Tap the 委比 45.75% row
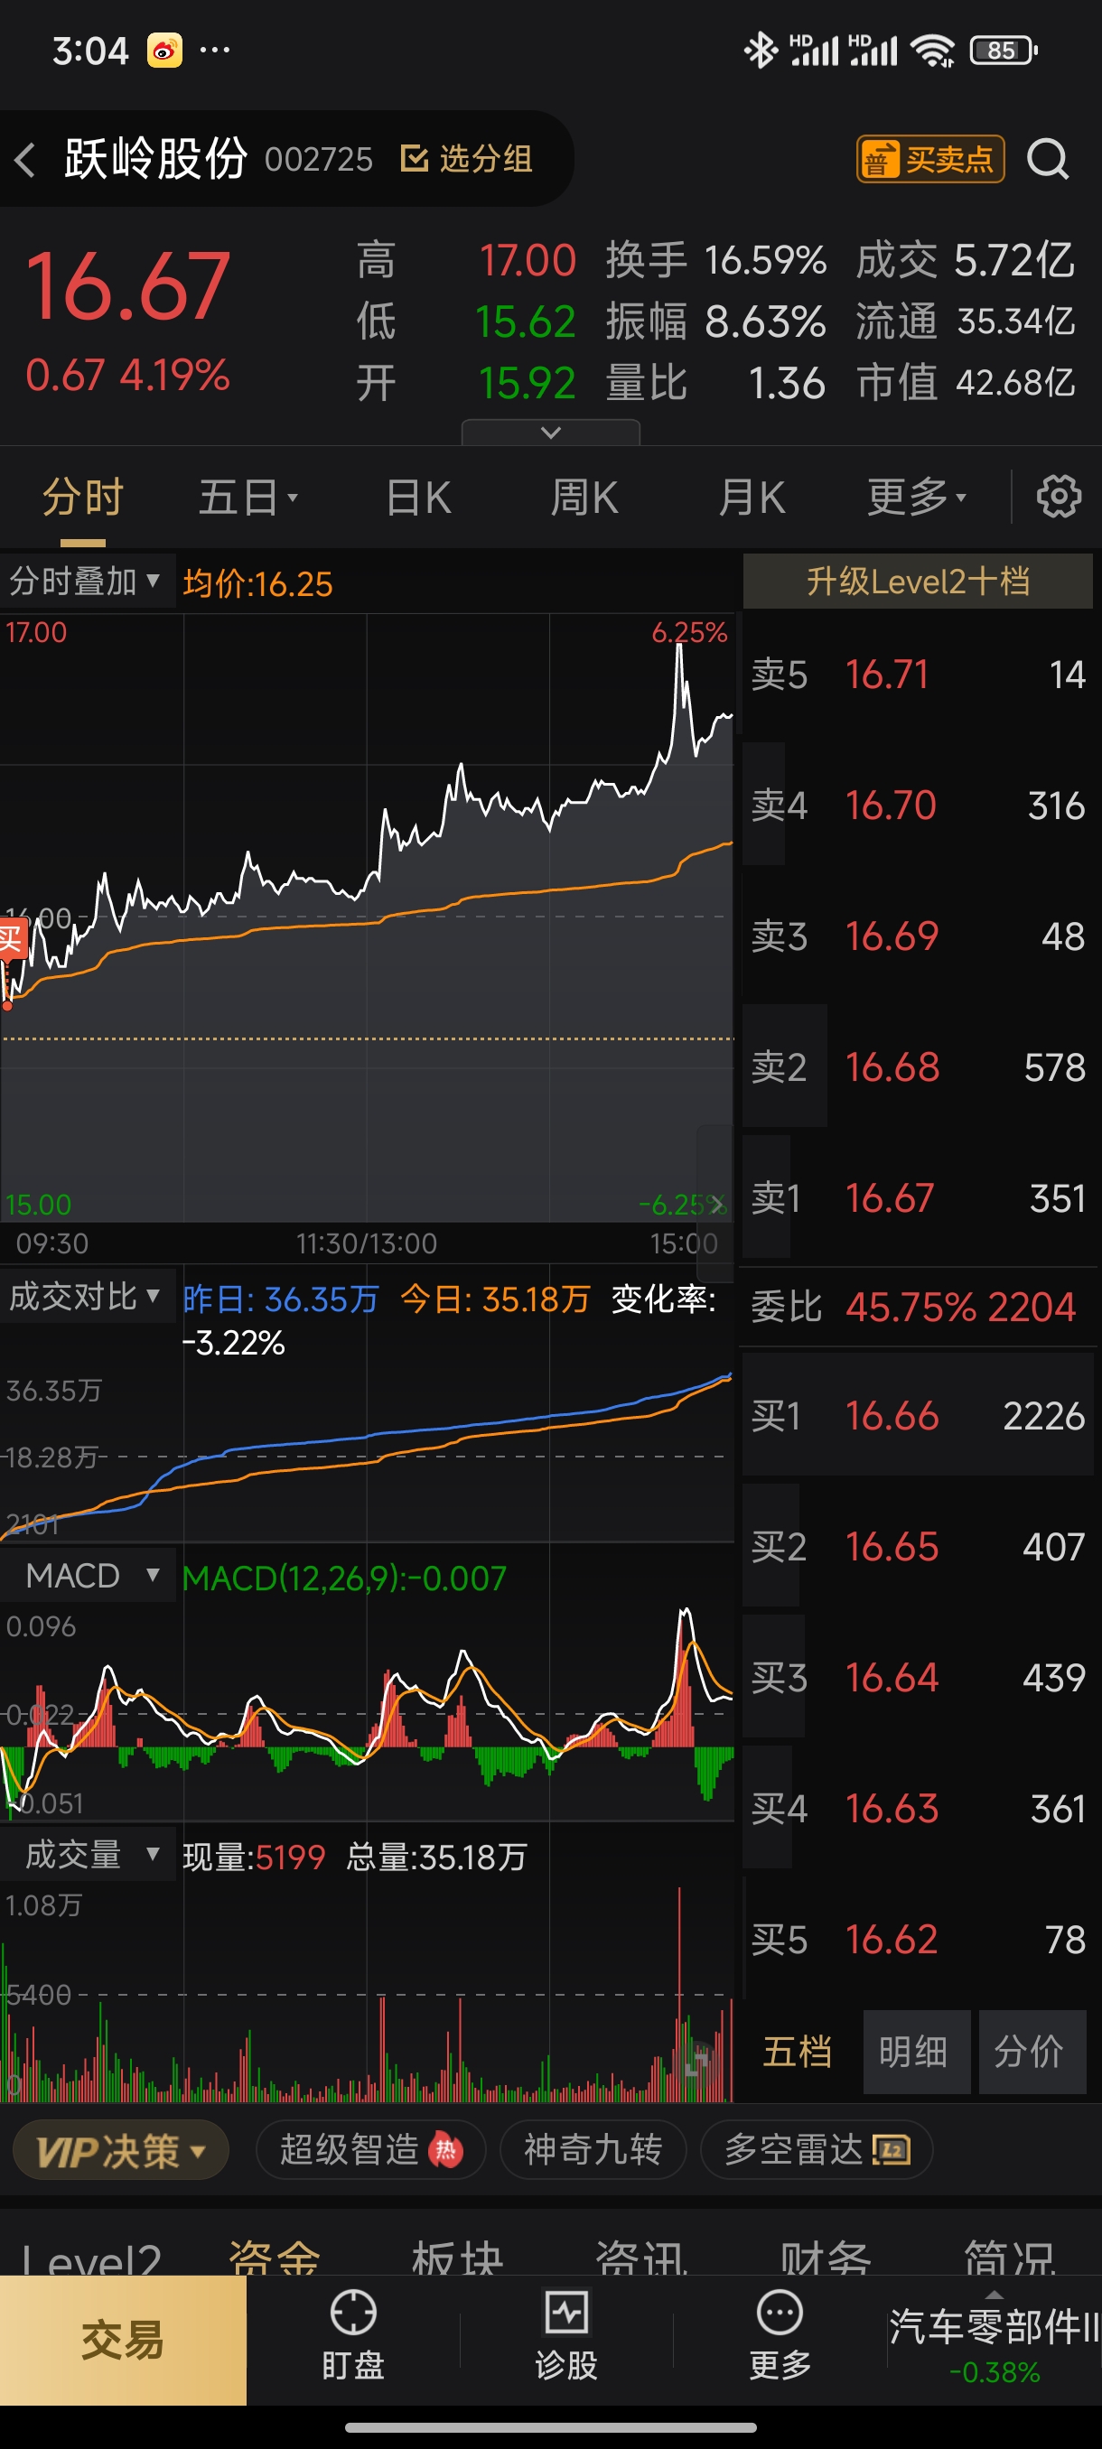1102x2449 pixels. tap(918, 1307)
